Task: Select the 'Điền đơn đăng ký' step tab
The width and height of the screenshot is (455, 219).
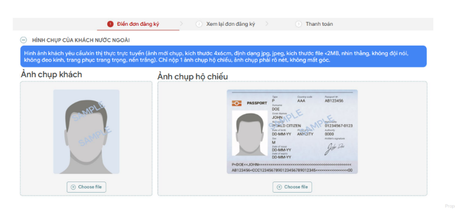Action: (138, 24)
